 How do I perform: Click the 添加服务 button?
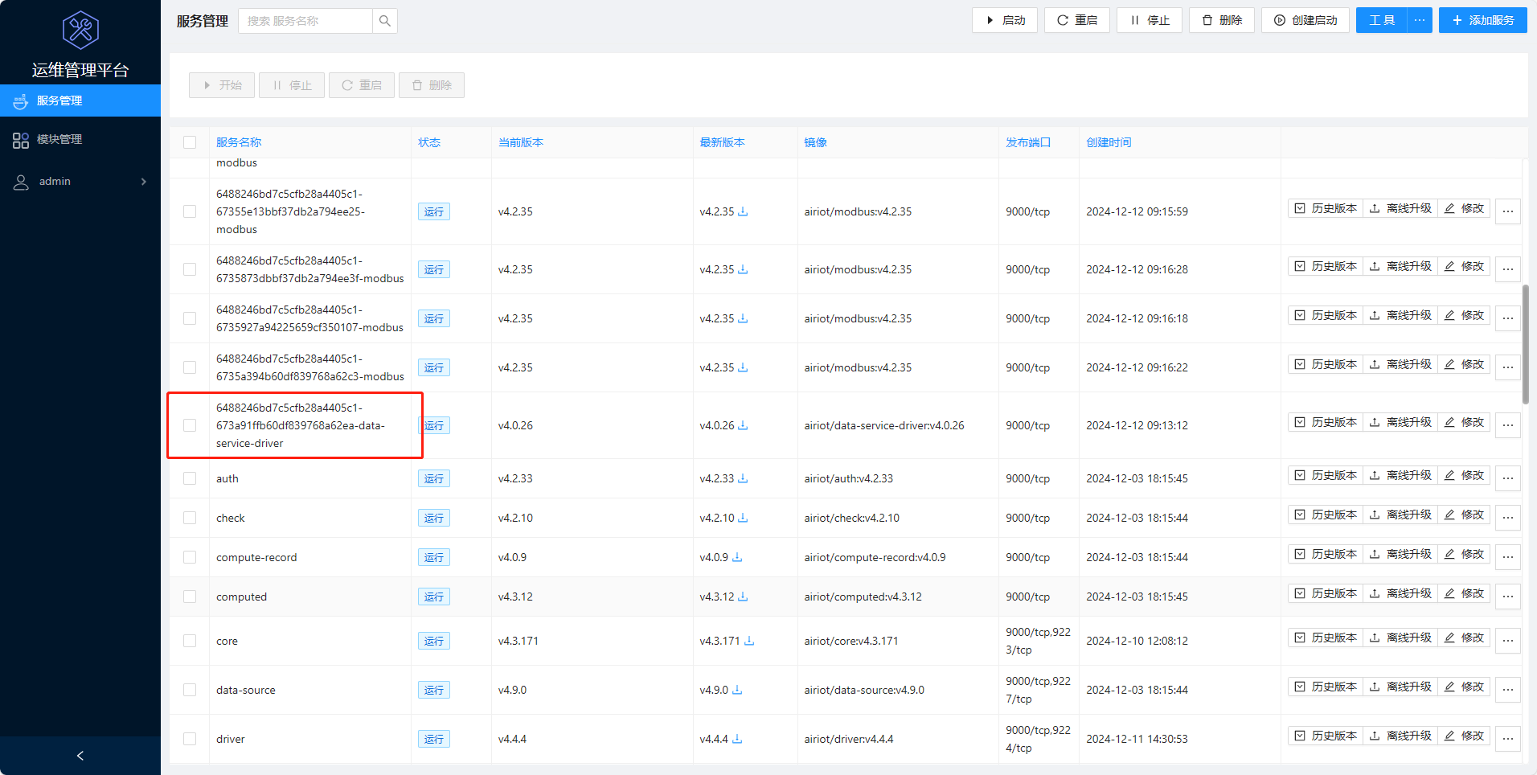1483,20
